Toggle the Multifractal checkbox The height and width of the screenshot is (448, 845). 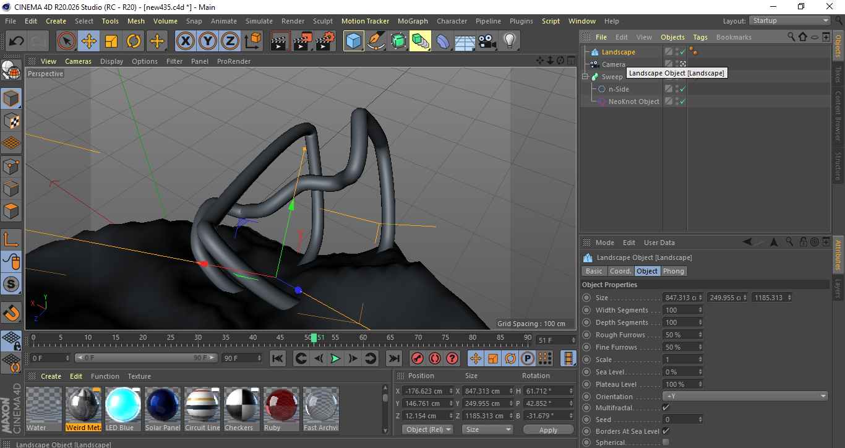(666, 407)
